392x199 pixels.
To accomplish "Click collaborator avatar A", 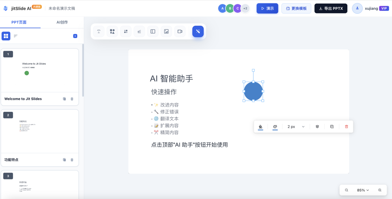I will pos(222,8).
